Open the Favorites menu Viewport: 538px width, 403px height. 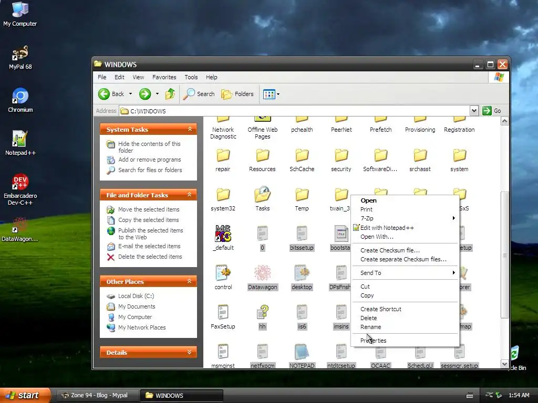(164, 77)
